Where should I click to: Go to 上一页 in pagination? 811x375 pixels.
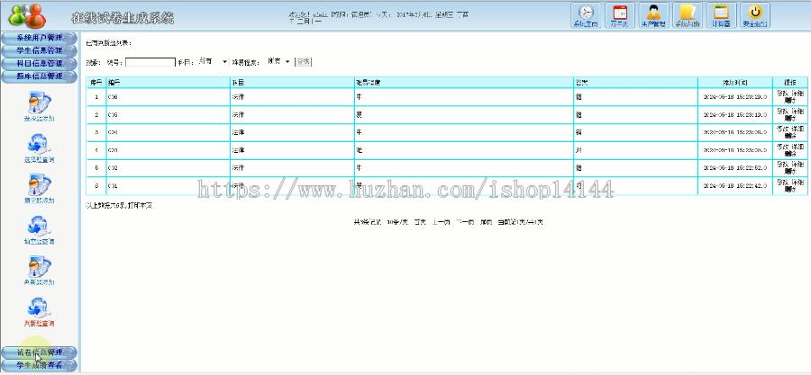pos(441,222)
